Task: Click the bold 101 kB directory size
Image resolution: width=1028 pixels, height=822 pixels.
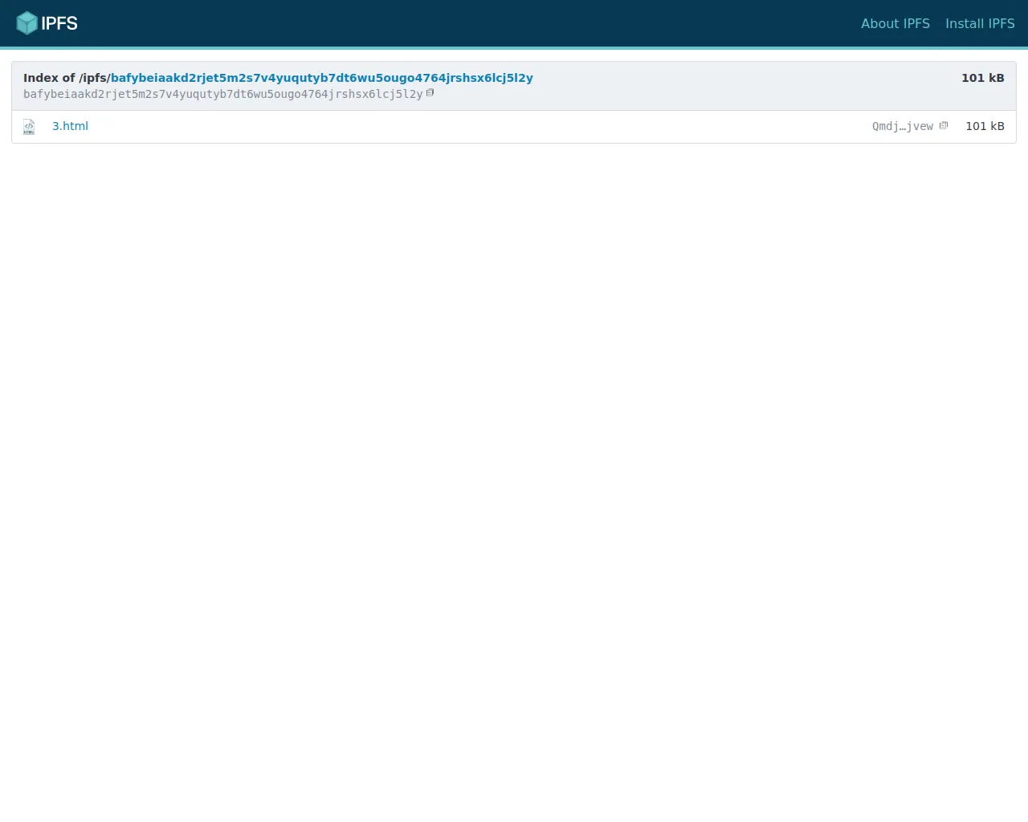Action: click(983, 78)
